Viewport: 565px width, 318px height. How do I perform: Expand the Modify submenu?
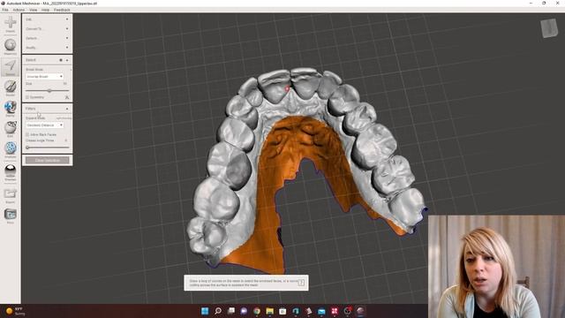coord(67,48)
